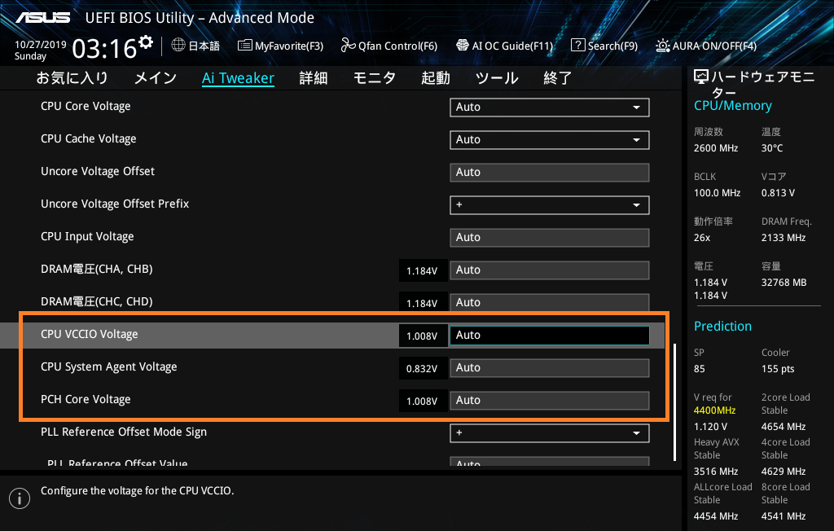The width and height of the screenshot is (834, 531).
Task: Click the yellow 4400MHz value
Action: [x=714, y=410]
